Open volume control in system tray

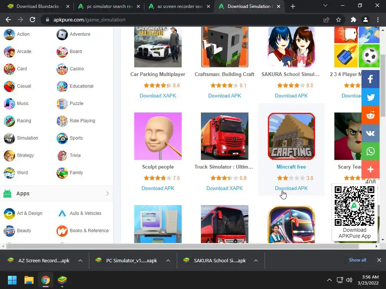coord(349,280)
